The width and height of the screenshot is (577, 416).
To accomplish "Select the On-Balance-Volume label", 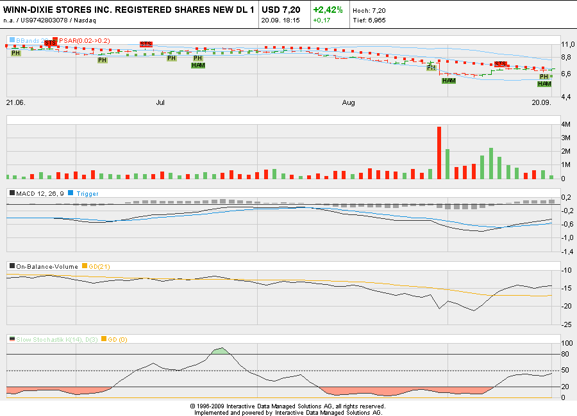I will pyautogui.click(x=47, y=267).
